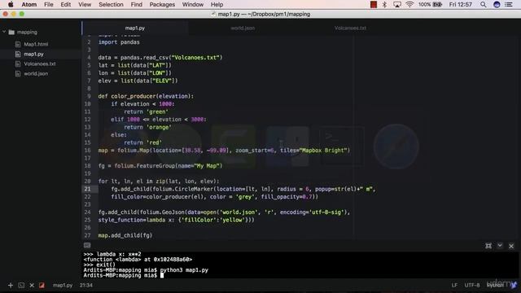Click line number 16 in the gutter
The width and height of the screenshot is (521, 293).
87,151
